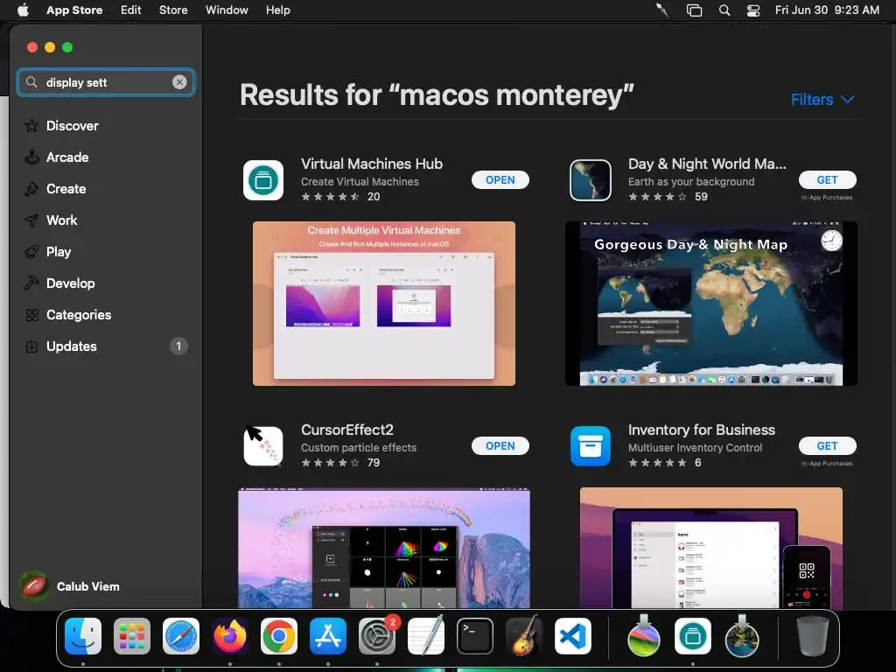
Task: Open the Apple menu
Action: click(x=23, y=10)
